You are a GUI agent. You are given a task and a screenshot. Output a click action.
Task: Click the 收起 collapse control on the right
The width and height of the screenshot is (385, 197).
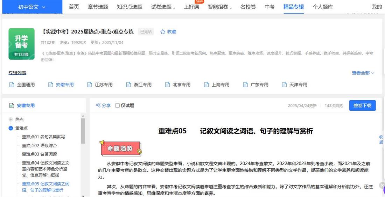pos(381,139)
